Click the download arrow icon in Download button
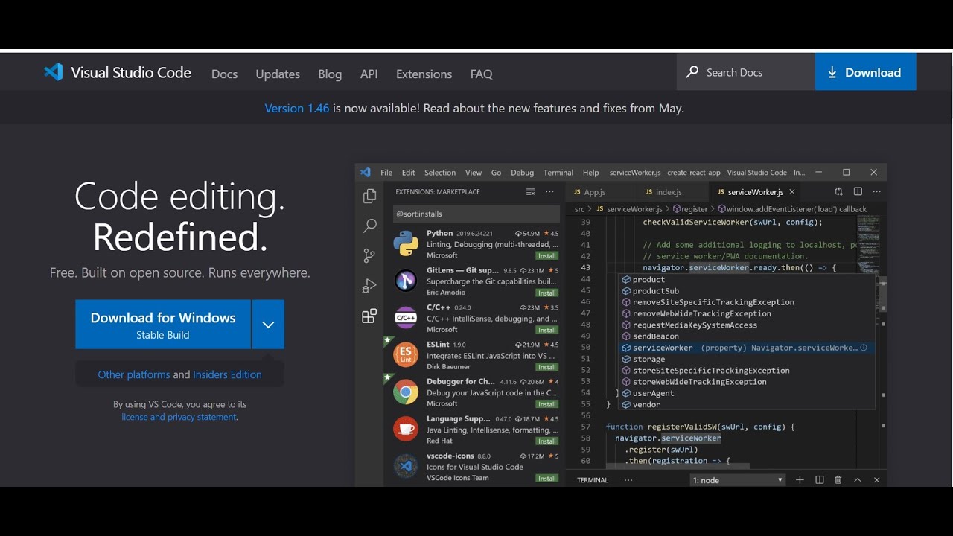This screenshot has width=953, height=536. [832, 72]
